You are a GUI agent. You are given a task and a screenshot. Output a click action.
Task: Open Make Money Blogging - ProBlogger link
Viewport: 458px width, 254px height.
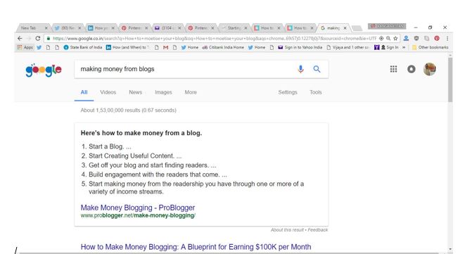pos(138,208)
